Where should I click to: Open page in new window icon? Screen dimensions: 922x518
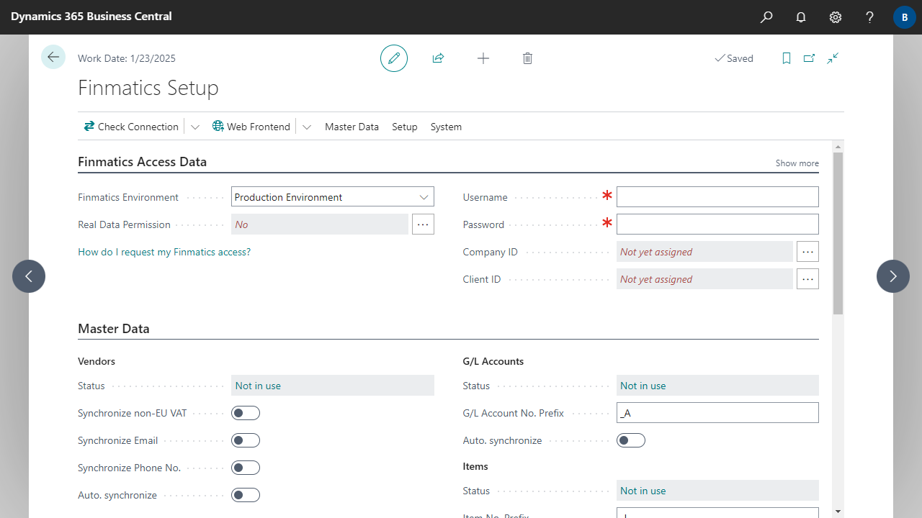point(810,58)
